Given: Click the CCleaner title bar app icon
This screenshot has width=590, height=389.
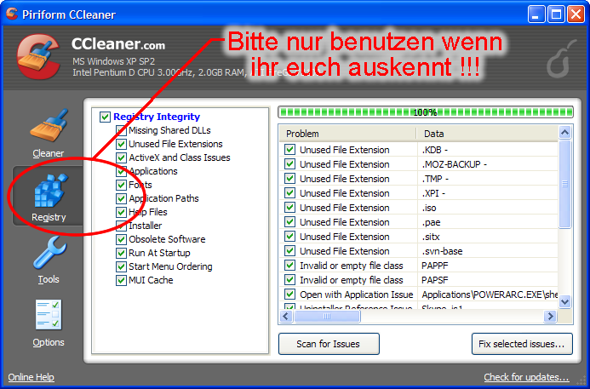Looking at the screenshot, I should pos(12,14).
